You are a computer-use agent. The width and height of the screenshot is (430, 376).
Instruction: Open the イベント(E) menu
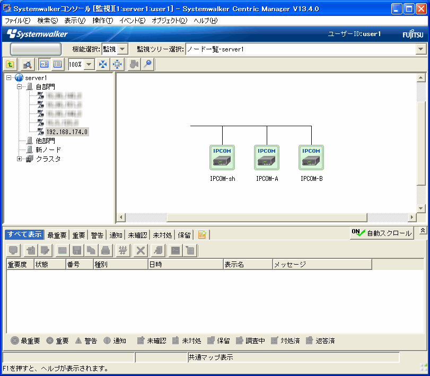(x=132, y=21)
